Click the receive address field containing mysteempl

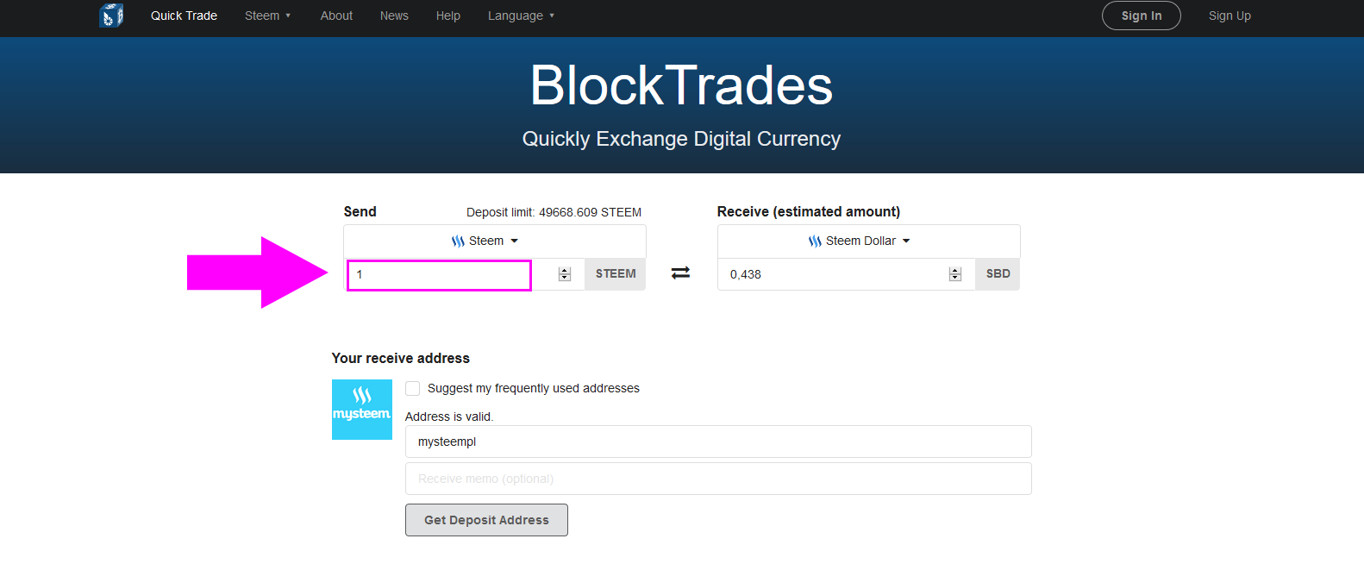pyautogui.click(x=718, y=442)
